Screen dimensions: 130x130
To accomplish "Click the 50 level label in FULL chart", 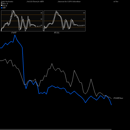I will pos(84,19).
